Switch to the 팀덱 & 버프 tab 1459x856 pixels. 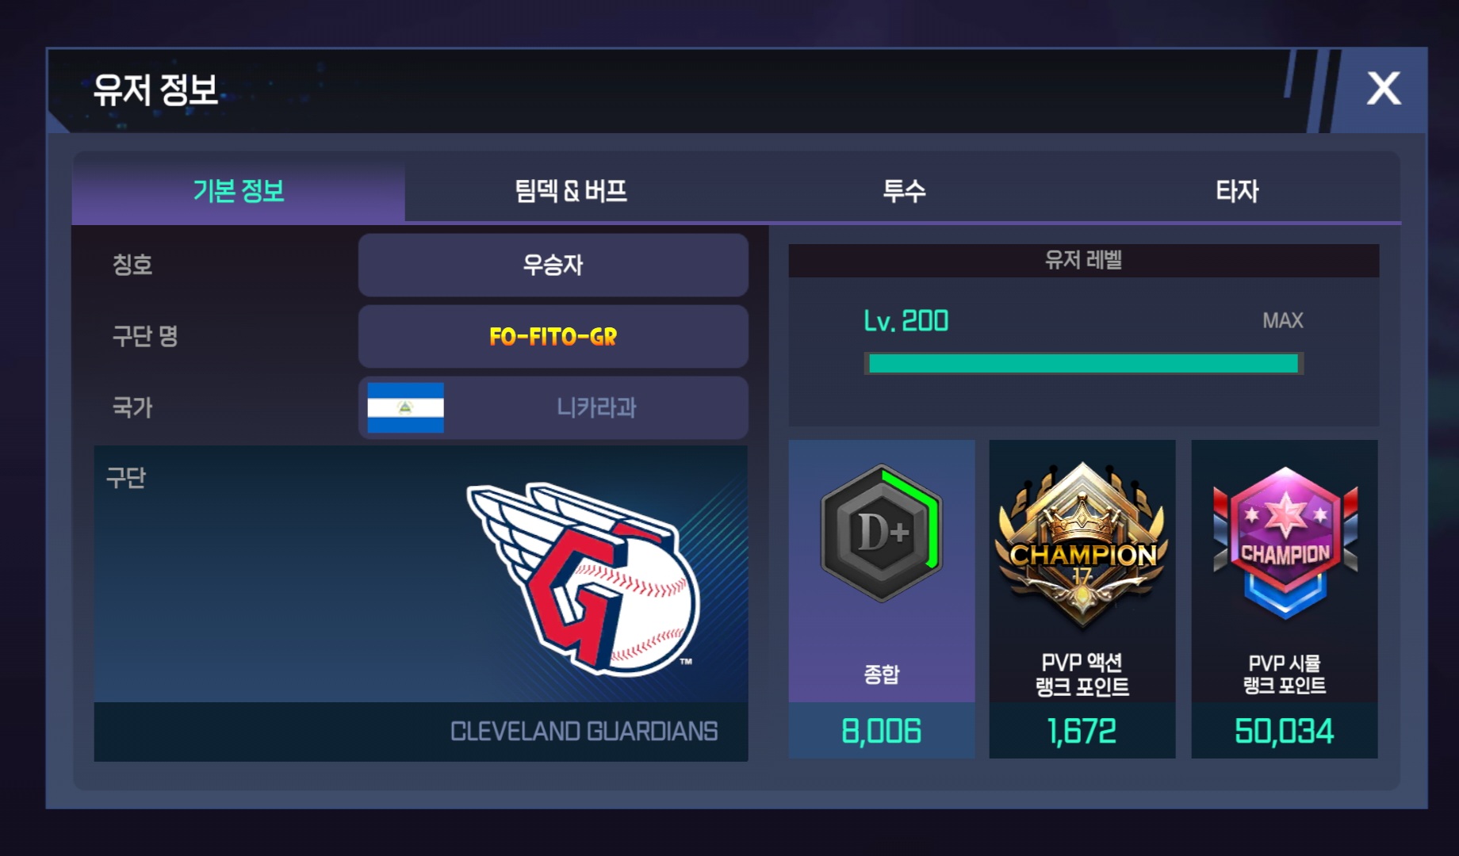[571, 190]
